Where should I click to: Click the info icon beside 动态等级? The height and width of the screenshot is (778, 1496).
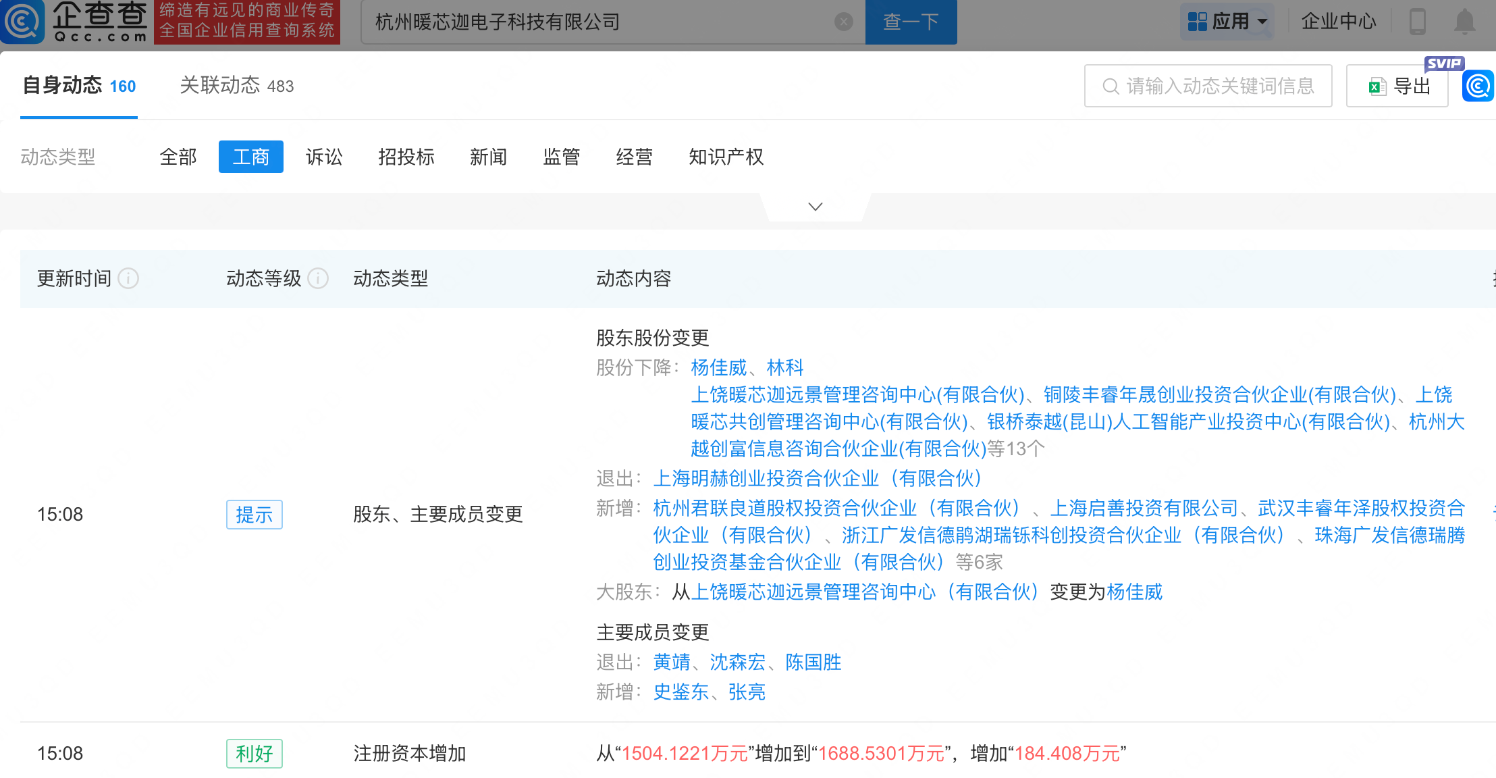coord(318,278)
